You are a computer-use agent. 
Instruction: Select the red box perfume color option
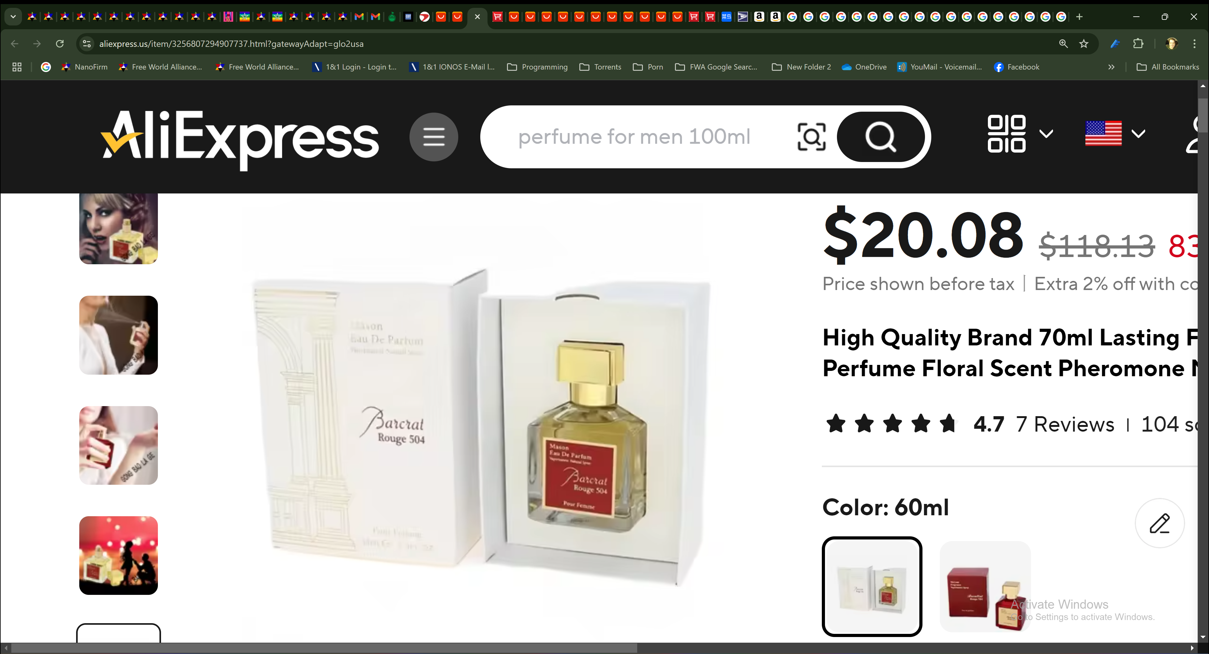985,586
